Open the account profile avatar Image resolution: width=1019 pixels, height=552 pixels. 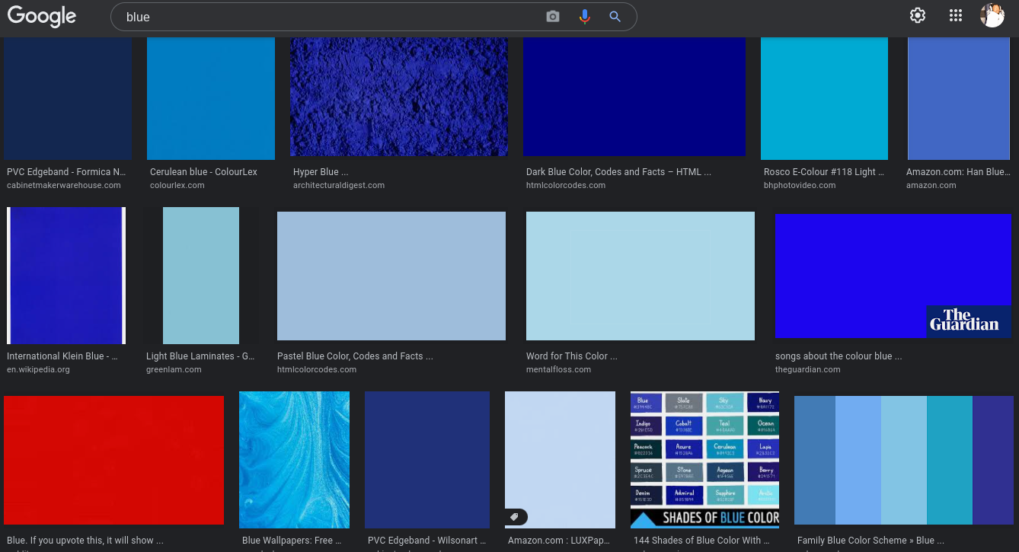[992, 15]
